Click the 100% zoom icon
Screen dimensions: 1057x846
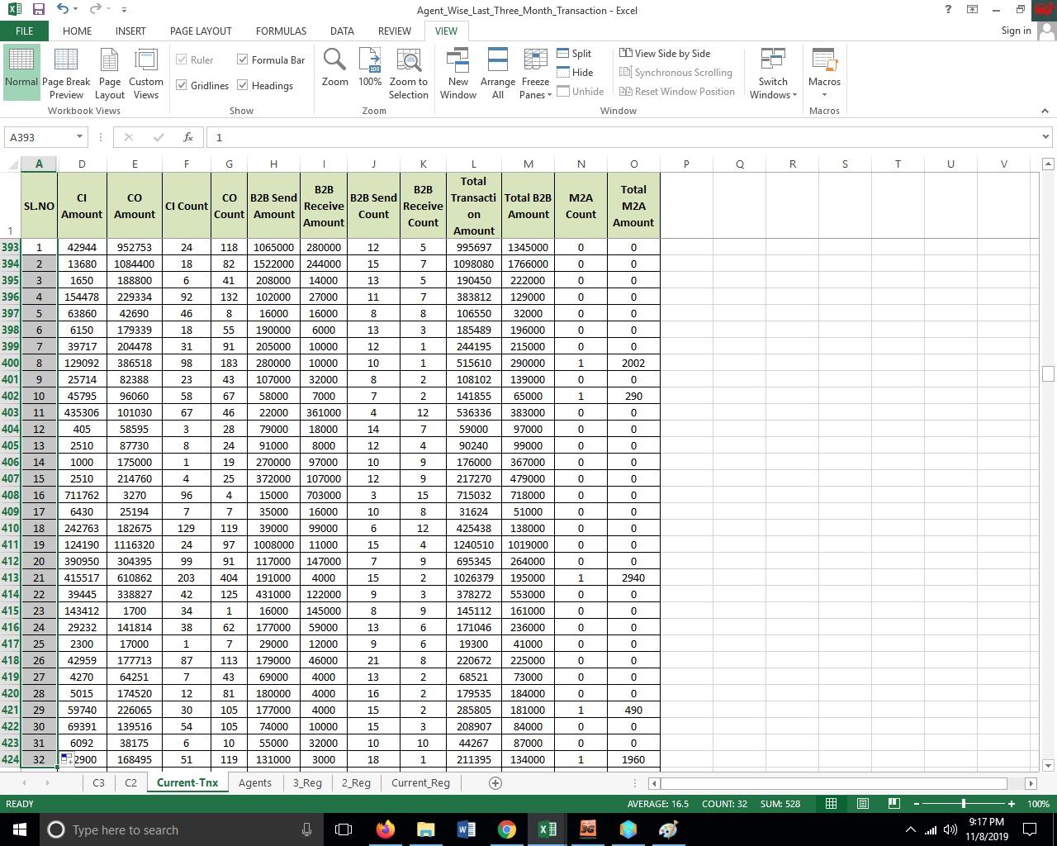click(x=370, y=70)
